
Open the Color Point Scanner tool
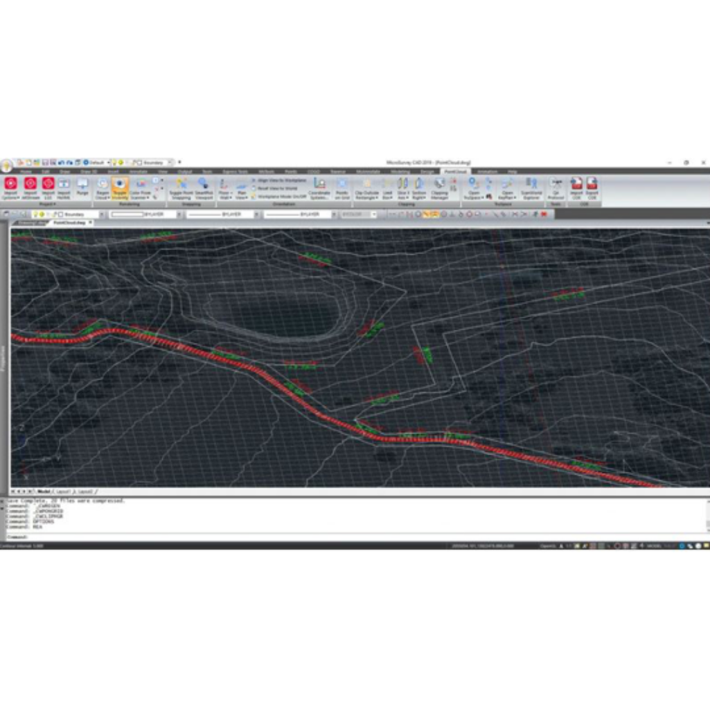(141, 187)
